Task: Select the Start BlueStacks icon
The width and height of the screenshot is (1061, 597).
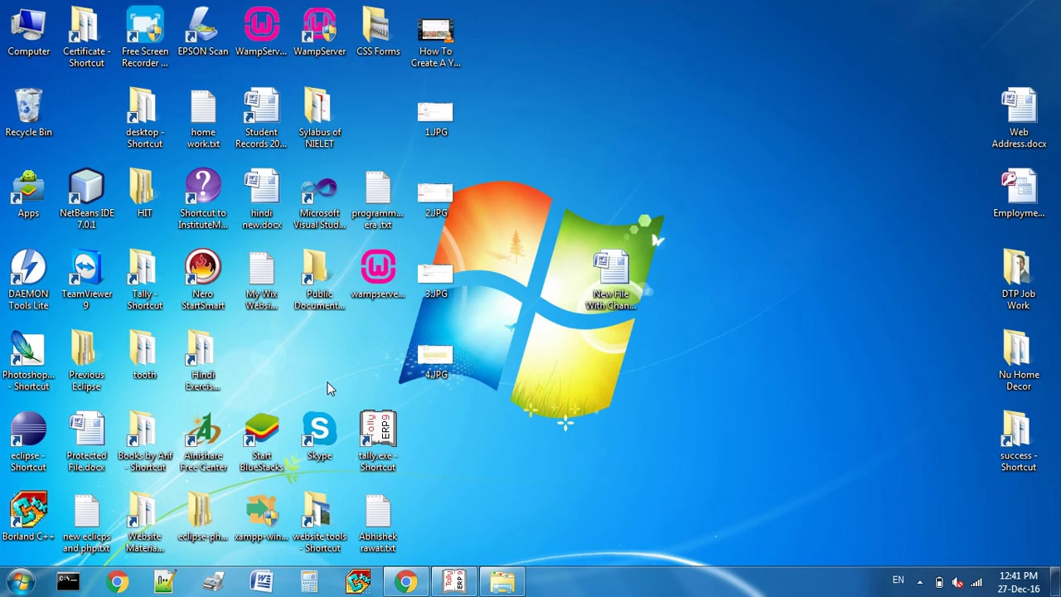Action: point(261,442)
